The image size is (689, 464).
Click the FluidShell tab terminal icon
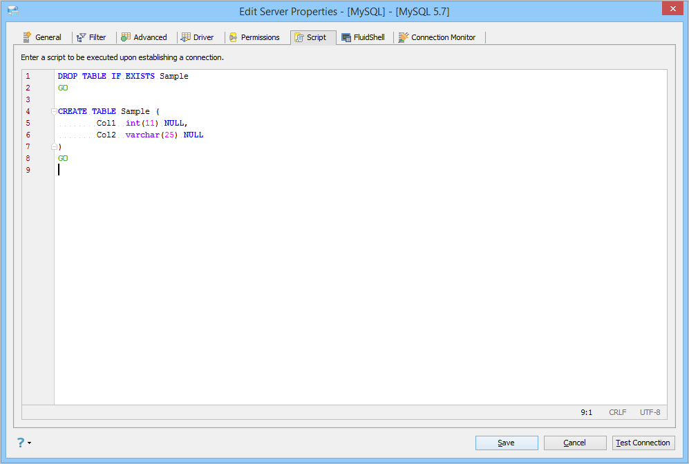pyautogui.click(x=346, y=38)
